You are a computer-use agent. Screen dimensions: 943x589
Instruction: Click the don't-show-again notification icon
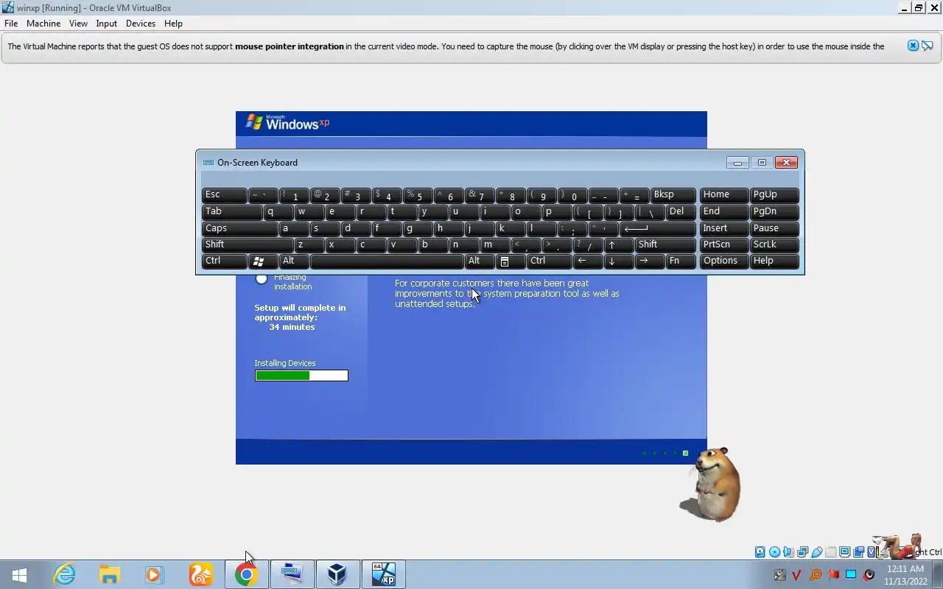coord(928,46)
